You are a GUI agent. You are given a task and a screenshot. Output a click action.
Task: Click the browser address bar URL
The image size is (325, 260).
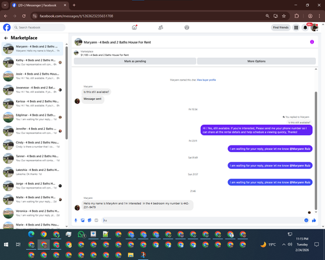pyautogui.click(x=76, y=16)
